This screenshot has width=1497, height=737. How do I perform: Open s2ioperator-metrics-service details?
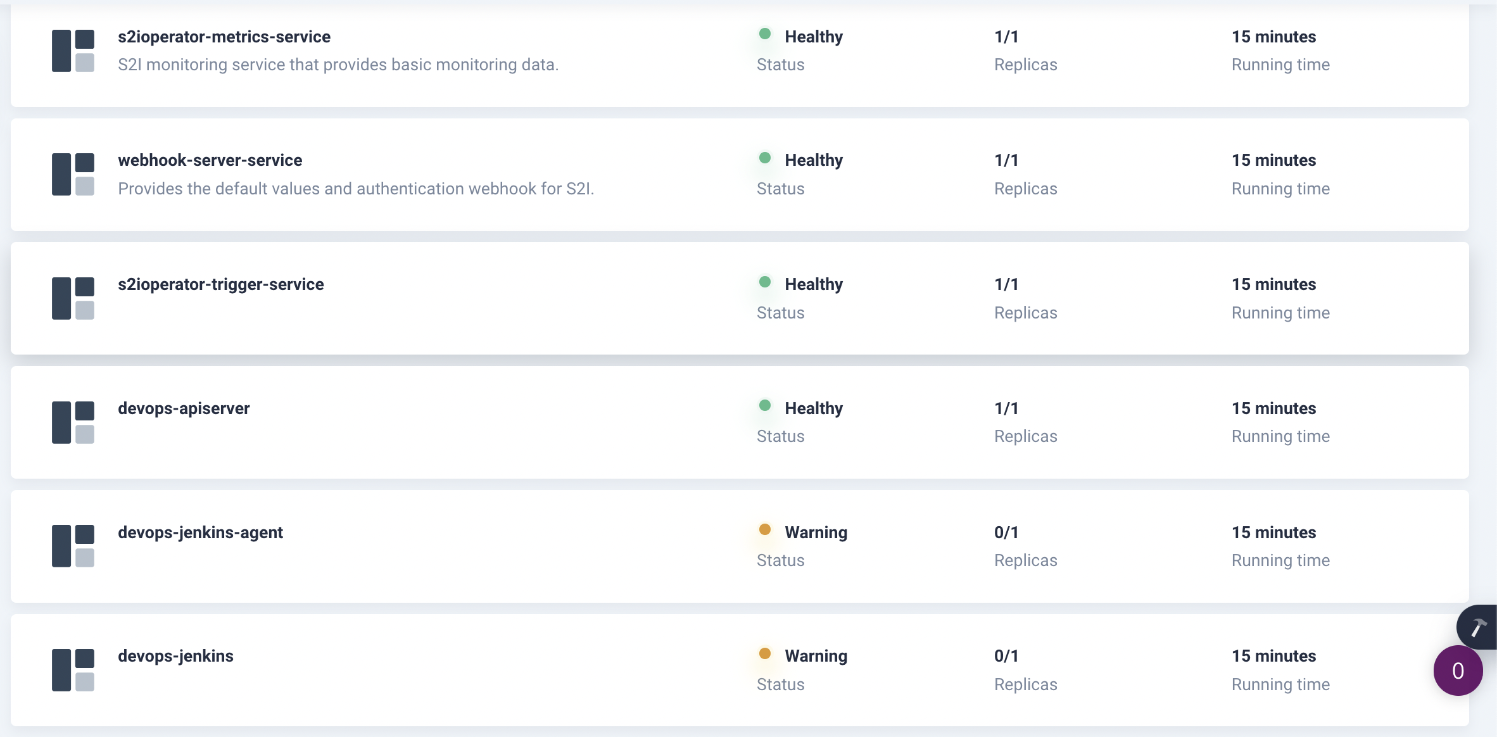[x=224, y=37]
